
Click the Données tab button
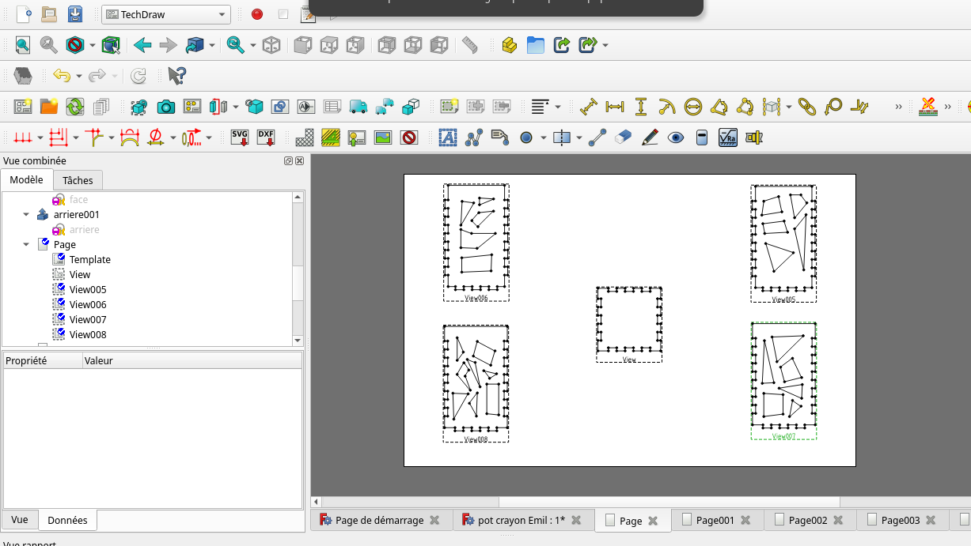[67, 520]
